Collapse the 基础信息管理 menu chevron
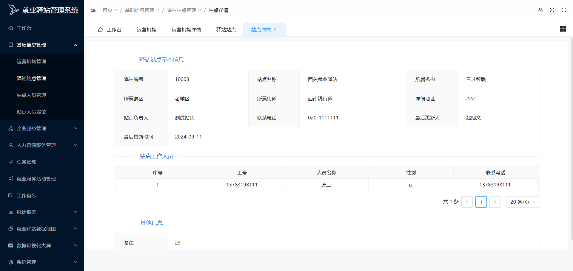This screenshot has width=573, height=271. point(76,45)
